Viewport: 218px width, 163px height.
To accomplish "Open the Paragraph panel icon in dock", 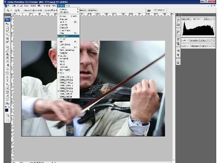I will click(x=178, y=55).
